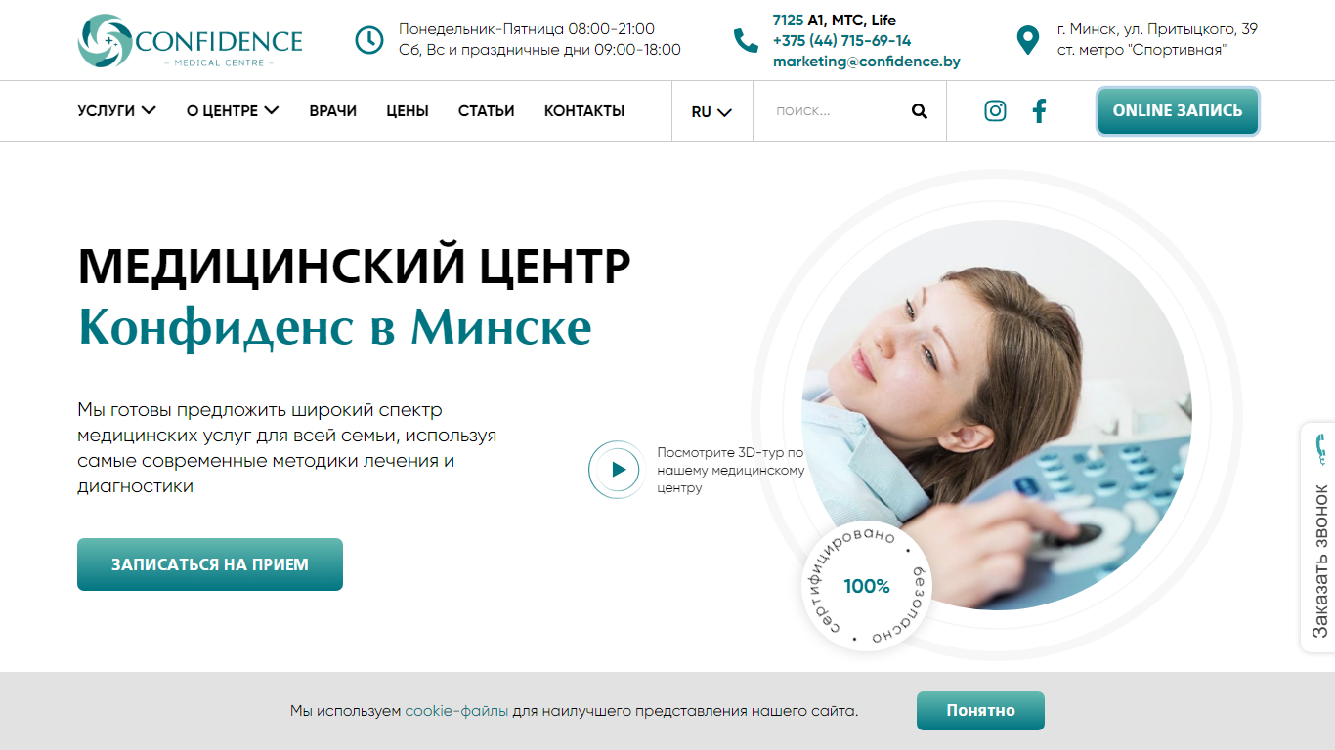Screen dimensions: 1335x750
Task: Open the СТАТЬИ menu item
Action: tap(487, 111)
